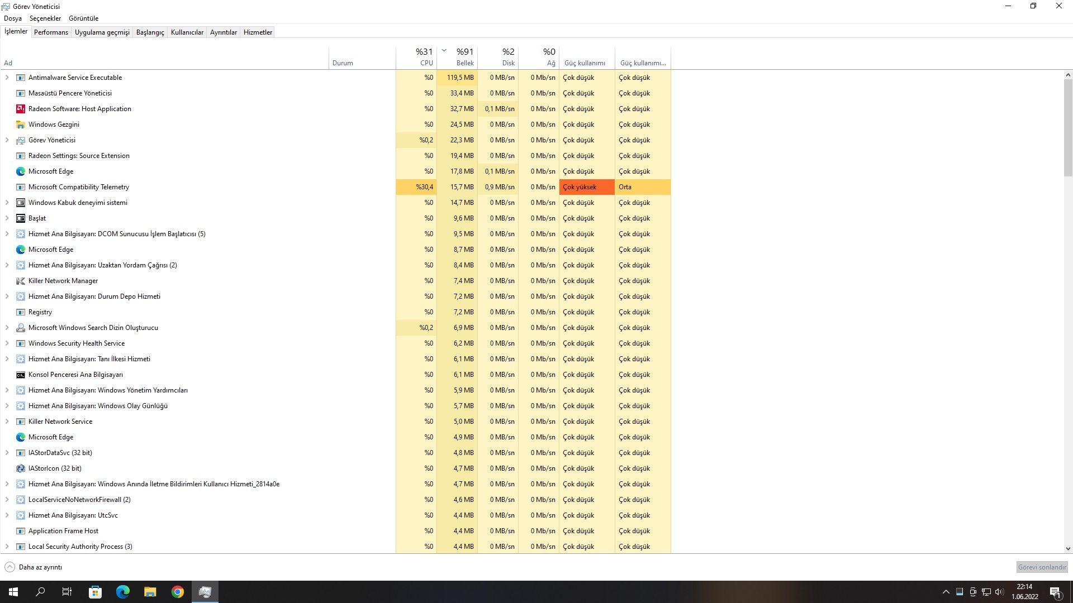This screenshot has width=1073, height=603.
Task: Click the Radeon Software Host Application icon
Action: pyautogui.click(x=21, y=109)
